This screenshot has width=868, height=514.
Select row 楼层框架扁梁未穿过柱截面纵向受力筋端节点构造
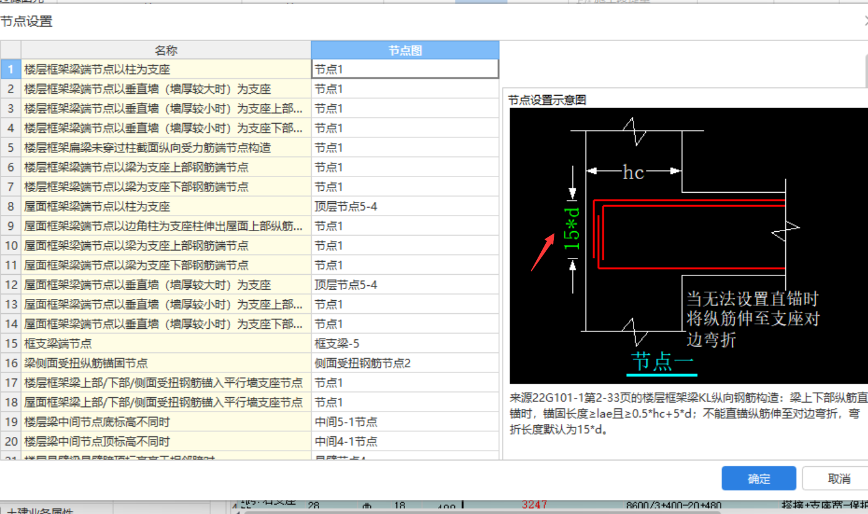(x=166, y=148)
